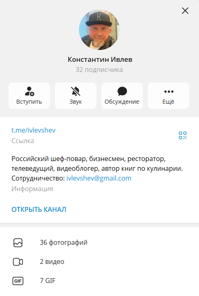Open the Обсуждение discussion chat
The height and width of the screenshot is (296, 199).
122,96
